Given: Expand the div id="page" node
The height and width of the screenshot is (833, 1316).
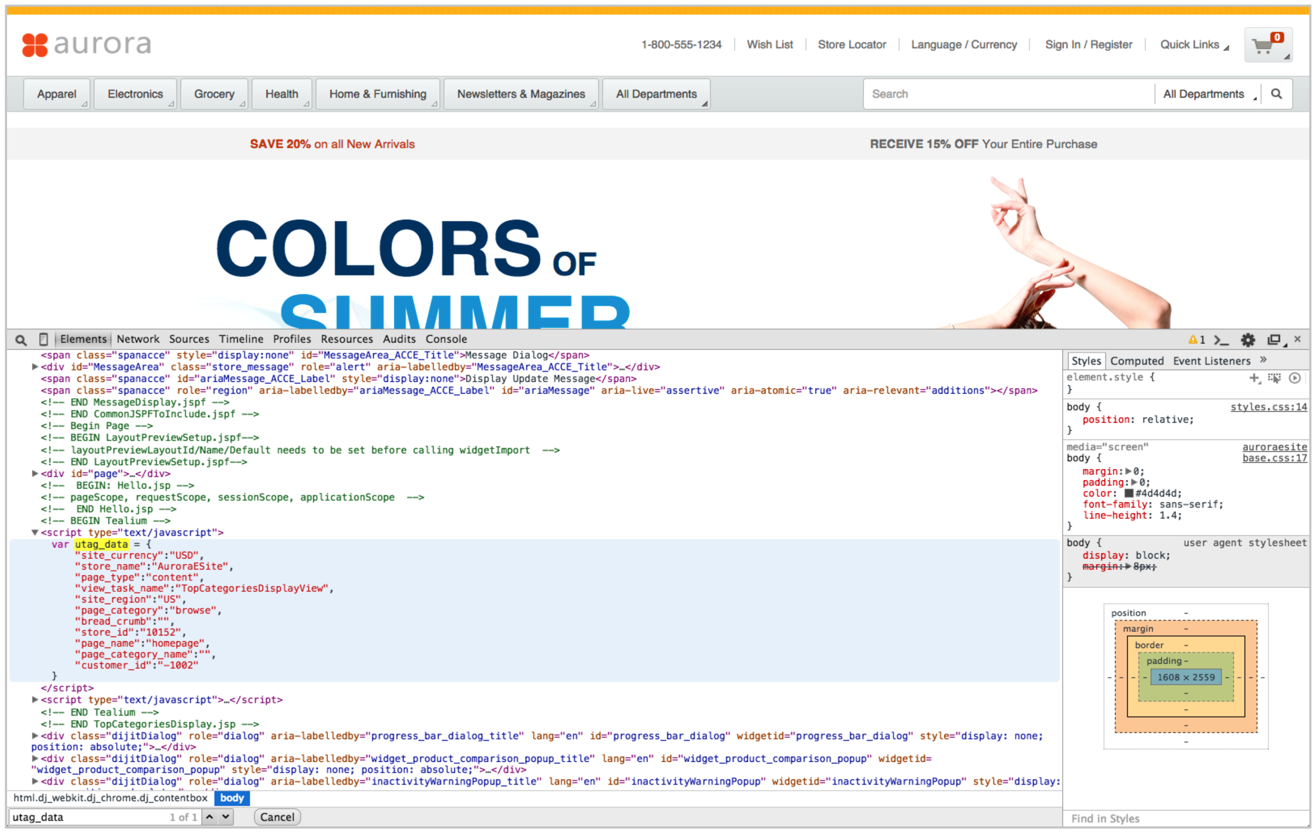Looking at the screenshot, I should [x=35, y=474].
